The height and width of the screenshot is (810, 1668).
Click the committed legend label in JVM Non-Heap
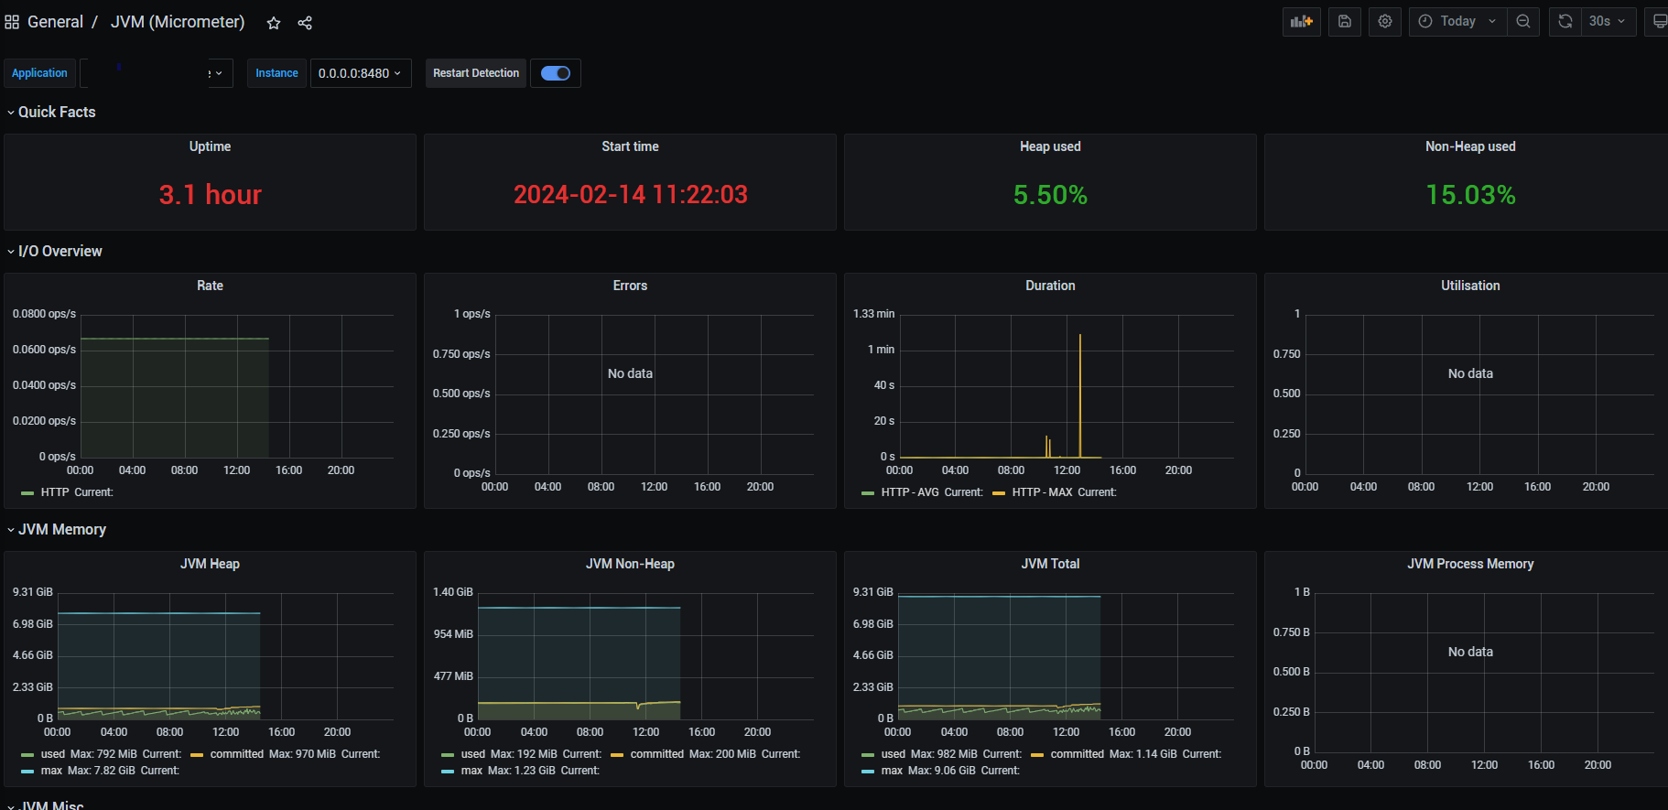coord(657,754)
